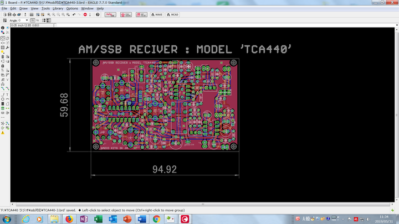Open Help via question mark icon
Screen dimensions: 399x224
click(x=98, y=14)
